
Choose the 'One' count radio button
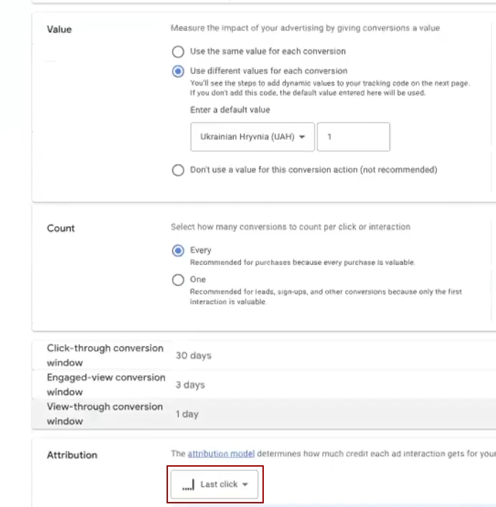(x=177, y=280)
